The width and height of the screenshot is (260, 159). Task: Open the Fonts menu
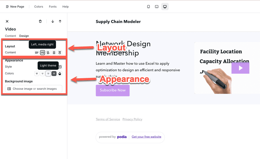(x=53, y=7)
